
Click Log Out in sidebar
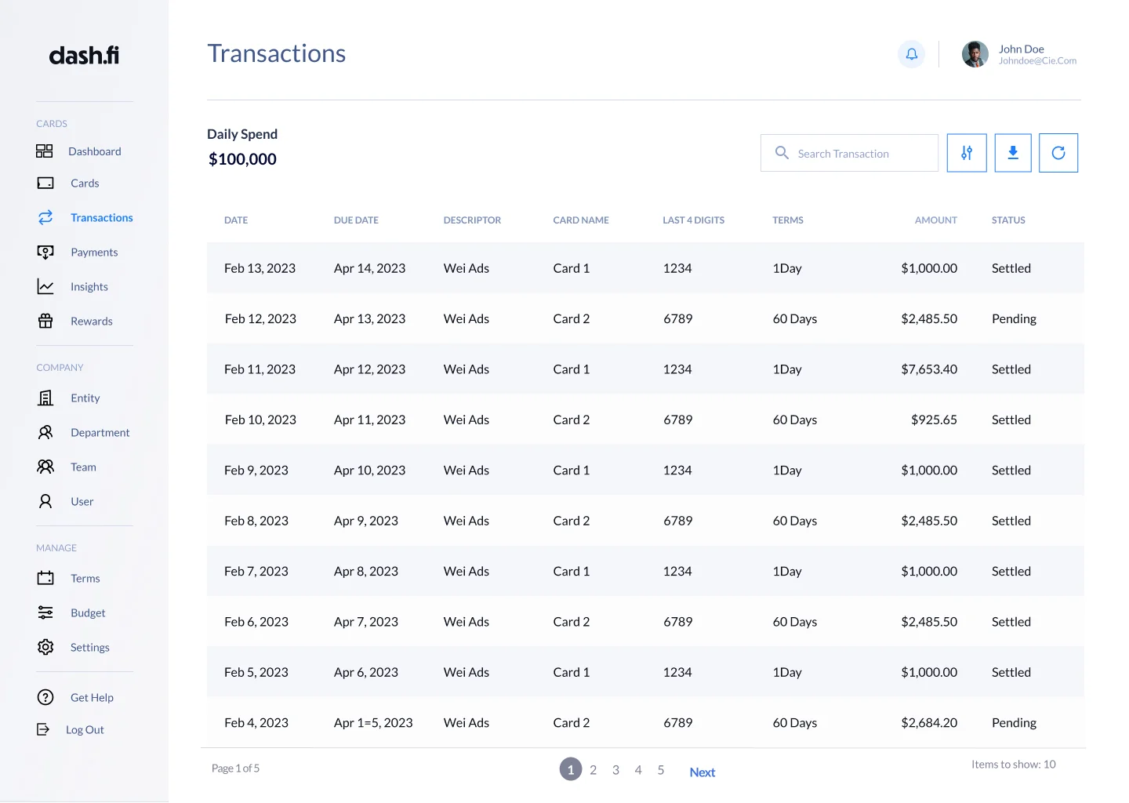pyautogui.click(x=85, y=730)
